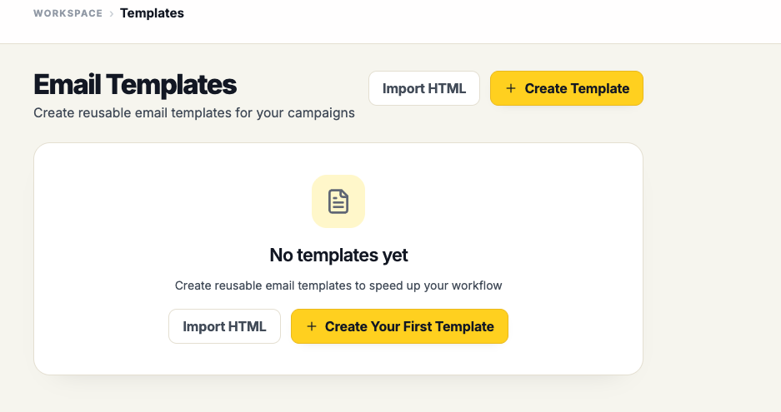Screen dimensions: 781x412
Task: Open Import HTML beside Create Template
Action: pos(424,88)
